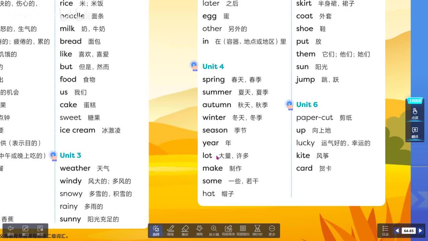Click the Unit 3 heading
Image resolution: width=428 pixels, height=241 pixels.
(x=70, y=155)
